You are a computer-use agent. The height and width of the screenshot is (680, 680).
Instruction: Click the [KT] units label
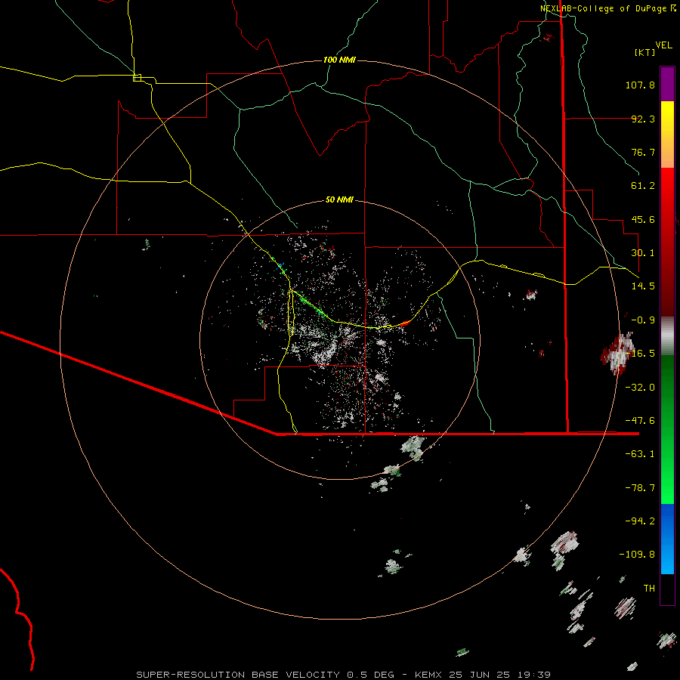645,52
